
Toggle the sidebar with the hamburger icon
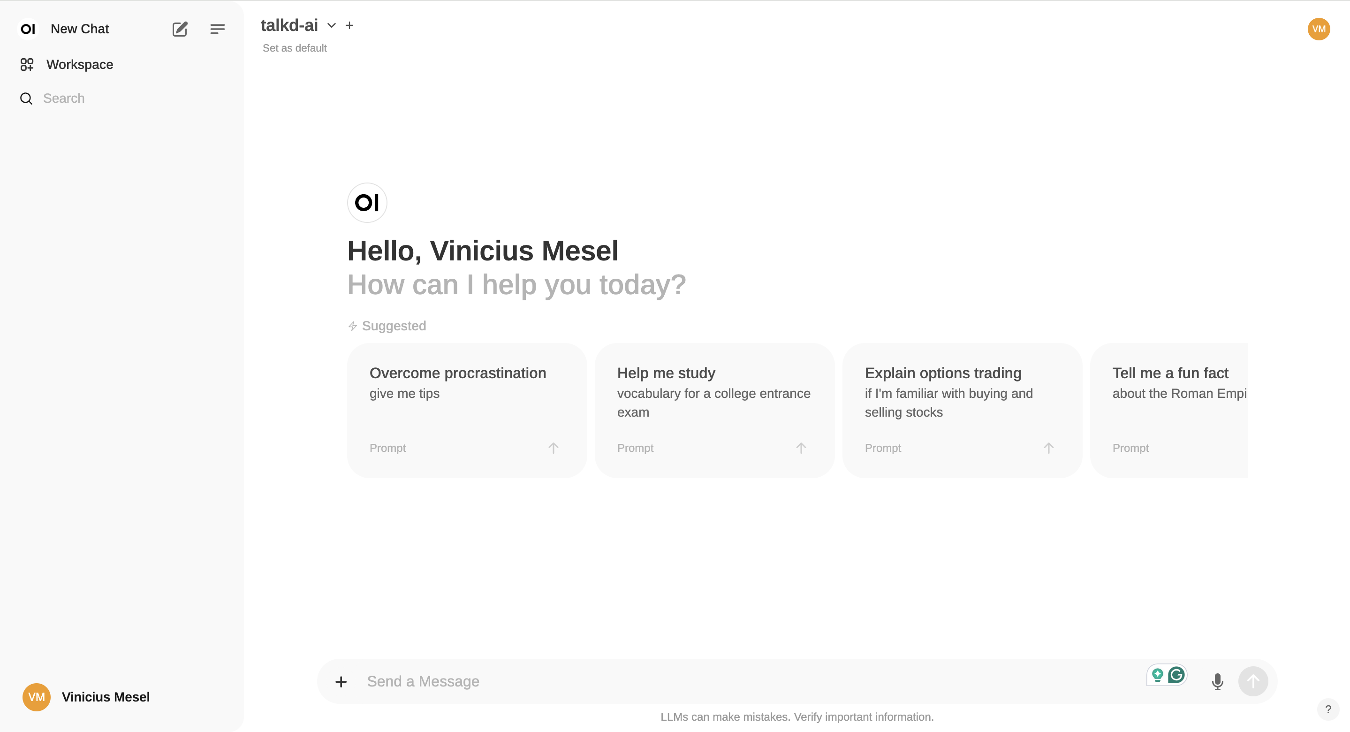[x=218, y=29]
